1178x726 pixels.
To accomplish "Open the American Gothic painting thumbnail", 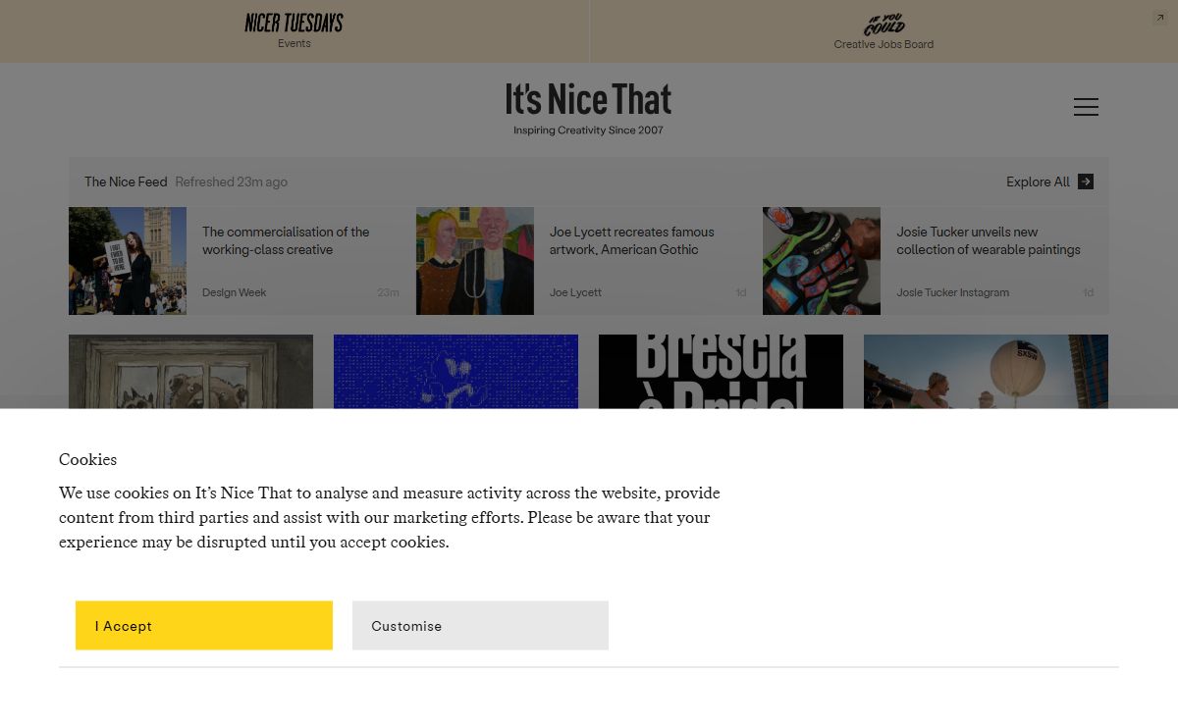I will 475,261.
